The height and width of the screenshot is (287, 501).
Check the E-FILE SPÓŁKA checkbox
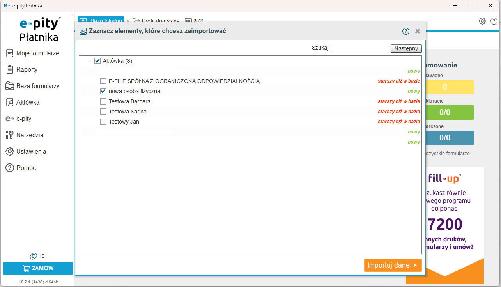[103, 81]
